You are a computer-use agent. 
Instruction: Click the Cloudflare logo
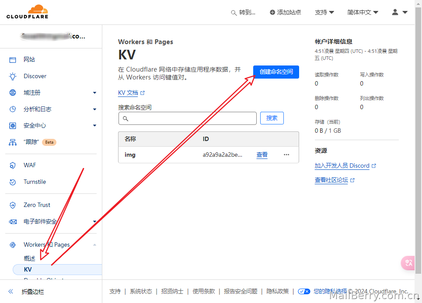27,12
